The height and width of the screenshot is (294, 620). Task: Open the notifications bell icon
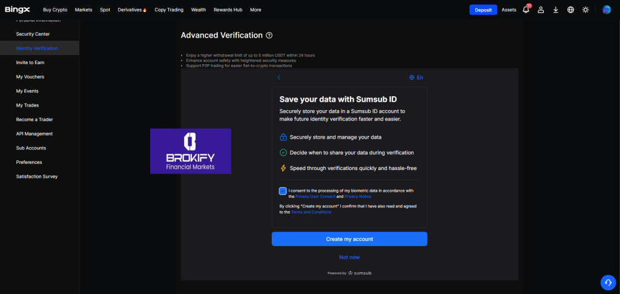[x=526, y=10]
